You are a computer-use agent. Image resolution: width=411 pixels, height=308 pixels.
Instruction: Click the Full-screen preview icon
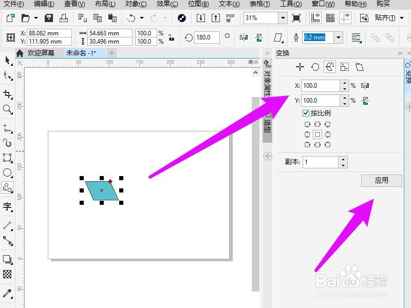[296, 18]
